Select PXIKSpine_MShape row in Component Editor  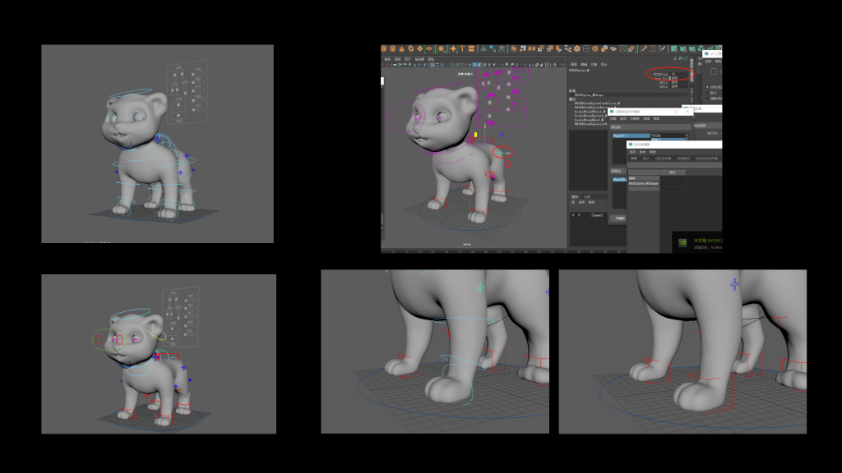point(644,183)
